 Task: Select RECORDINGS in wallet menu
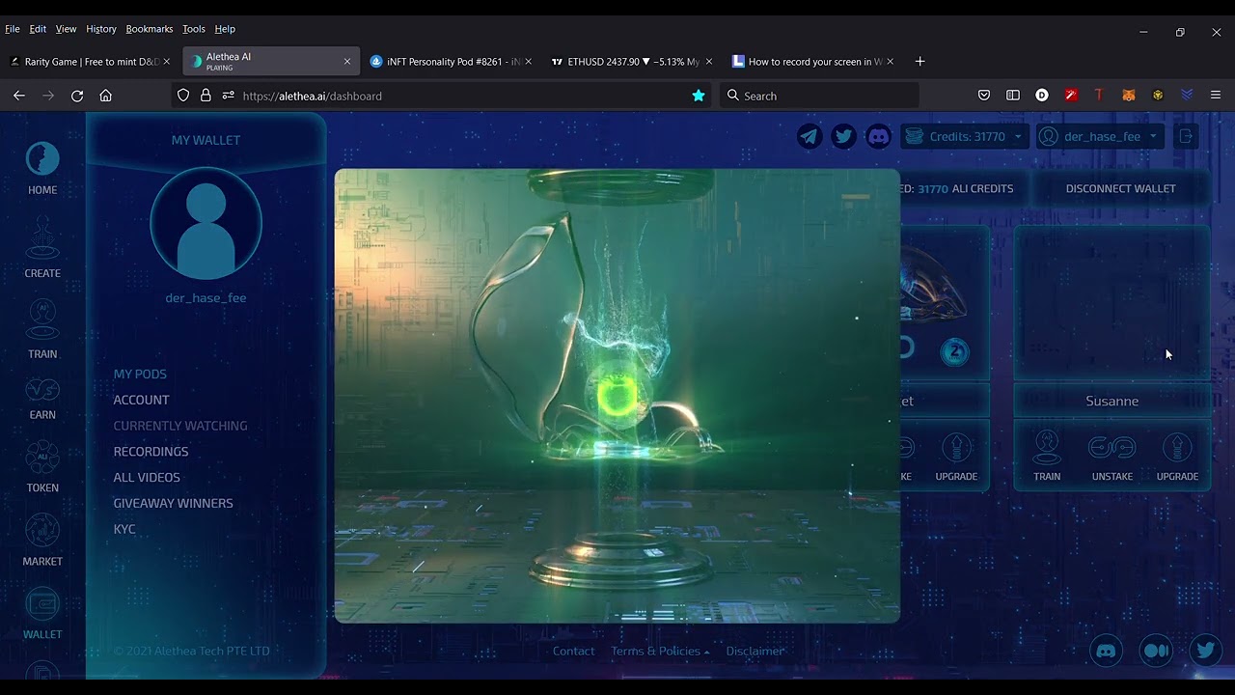point(151,452)
